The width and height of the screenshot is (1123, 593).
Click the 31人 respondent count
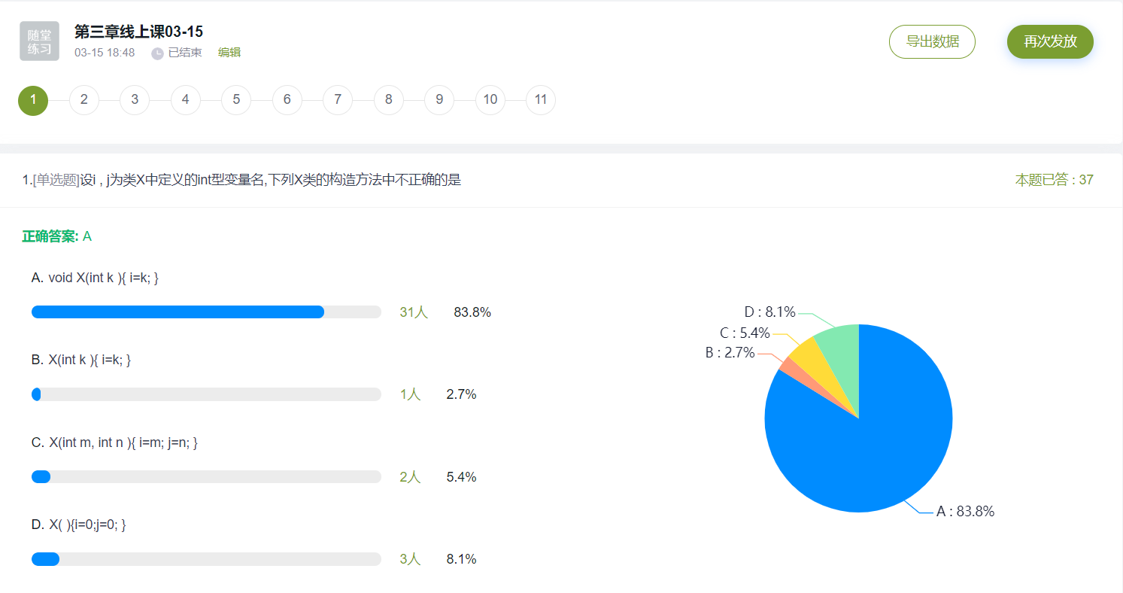(x=414, y=312)
